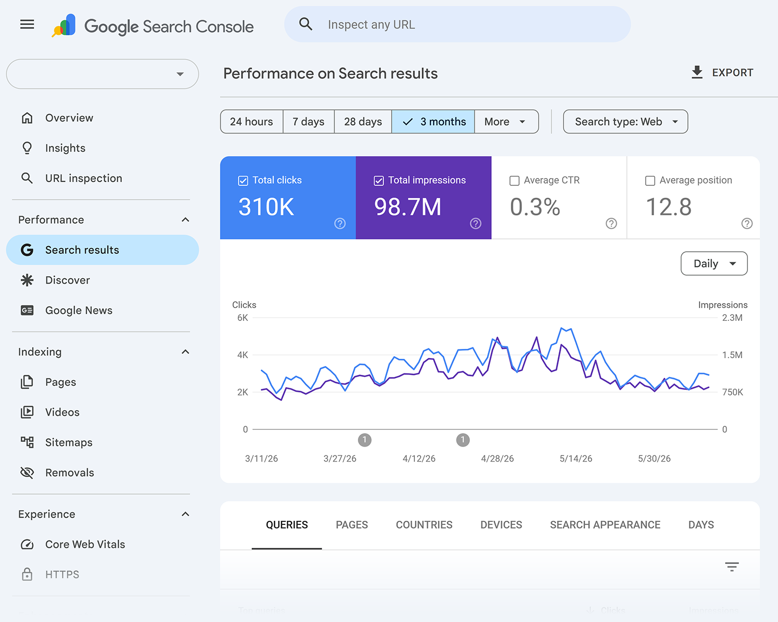Image resolution: width=778 pixels, height=622 pixels.
Task: Click the filter rows icon in table
Action: click(x=732, y=566)
